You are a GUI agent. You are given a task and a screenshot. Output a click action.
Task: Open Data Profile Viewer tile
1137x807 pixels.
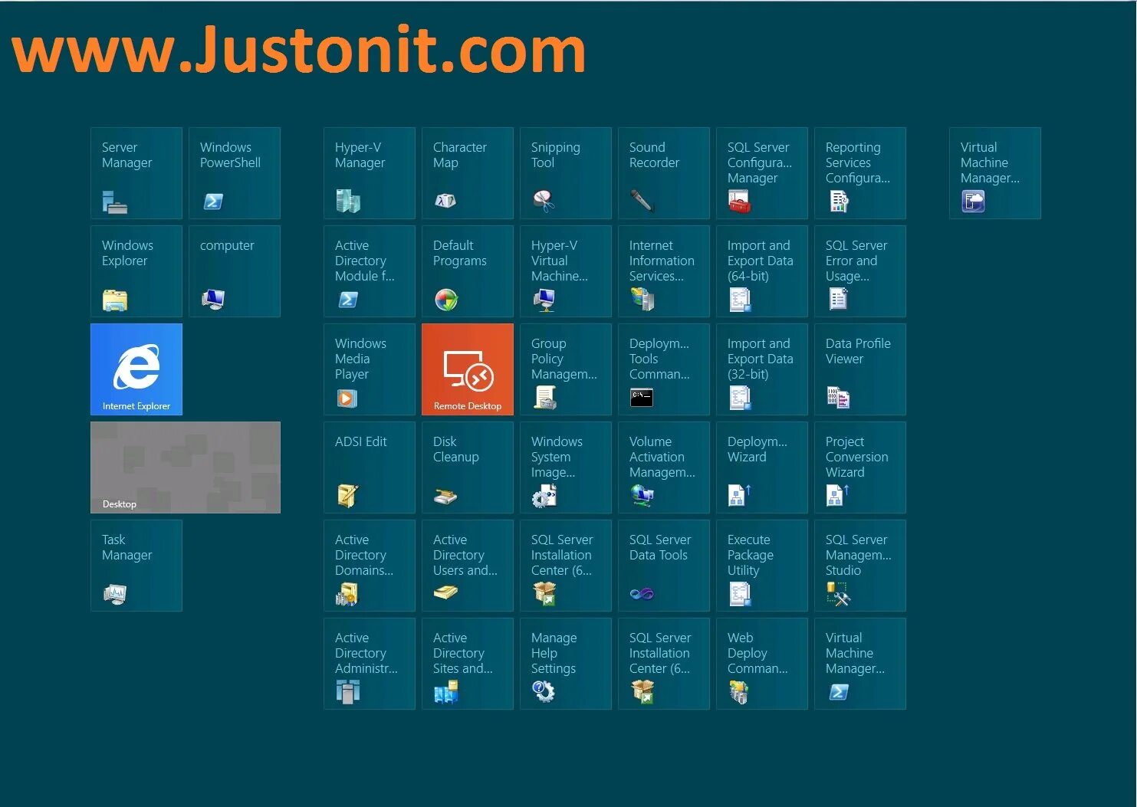pyautogui.click(x=860, y=369)
